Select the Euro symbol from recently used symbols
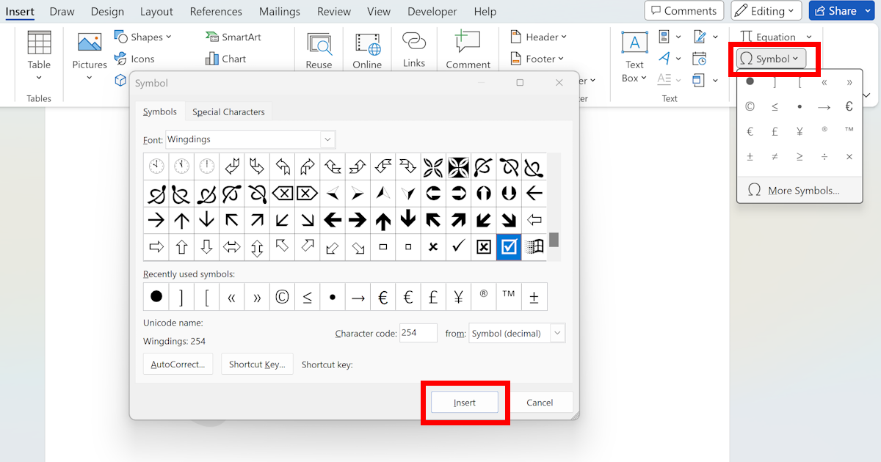 click(x=382, y=296)
